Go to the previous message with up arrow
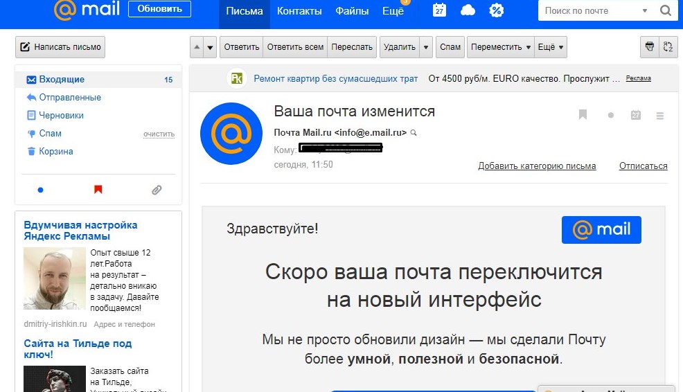The width and height of the screenshot is (683, 392). point(197,47)
